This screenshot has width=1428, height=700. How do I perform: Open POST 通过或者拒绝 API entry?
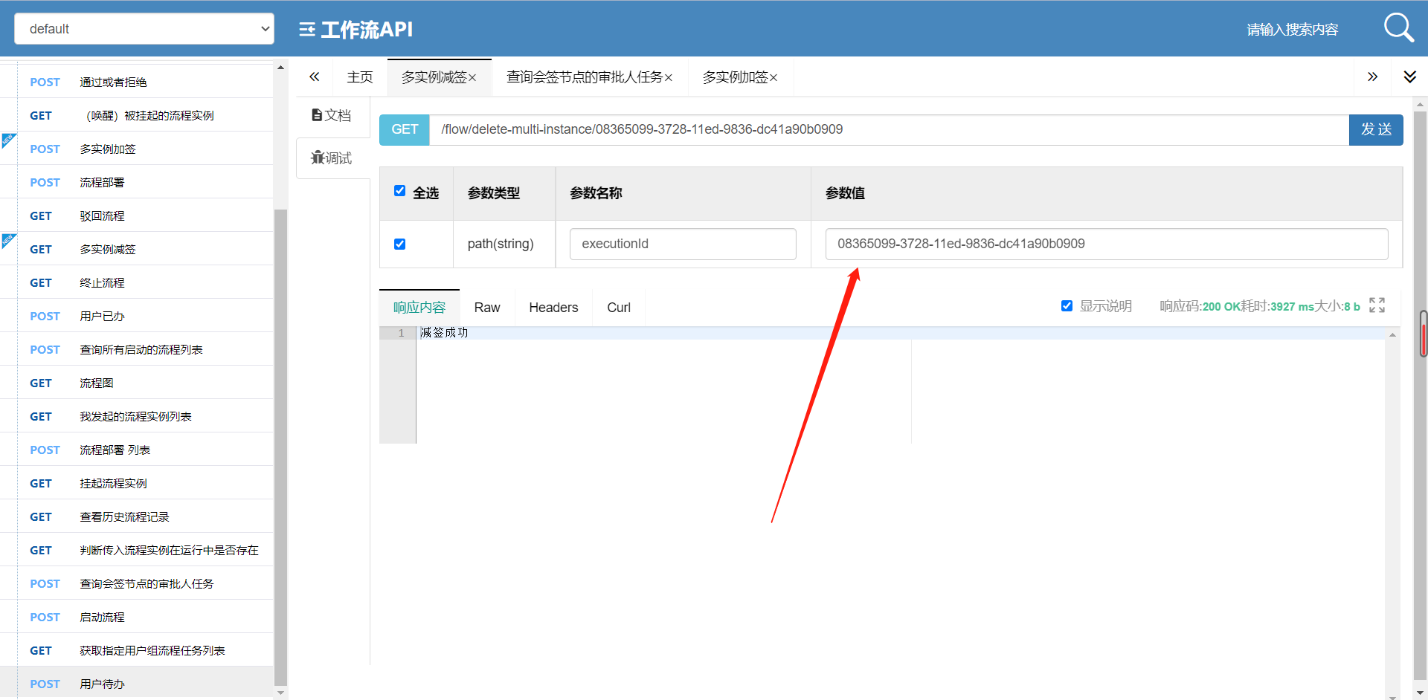click(137, 82)
